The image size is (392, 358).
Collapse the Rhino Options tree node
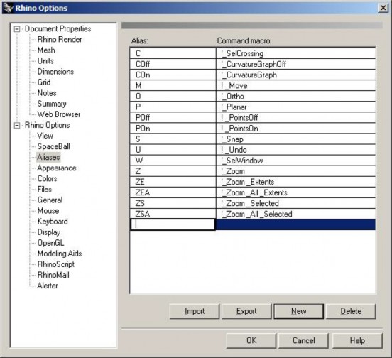point(17,125)
